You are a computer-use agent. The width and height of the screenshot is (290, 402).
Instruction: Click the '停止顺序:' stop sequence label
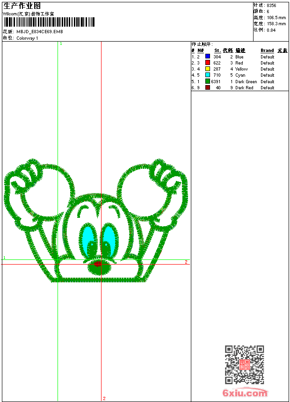202,44
